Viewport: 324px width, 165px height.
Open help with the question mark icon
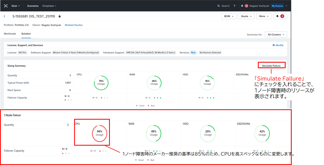click(234, 6)
